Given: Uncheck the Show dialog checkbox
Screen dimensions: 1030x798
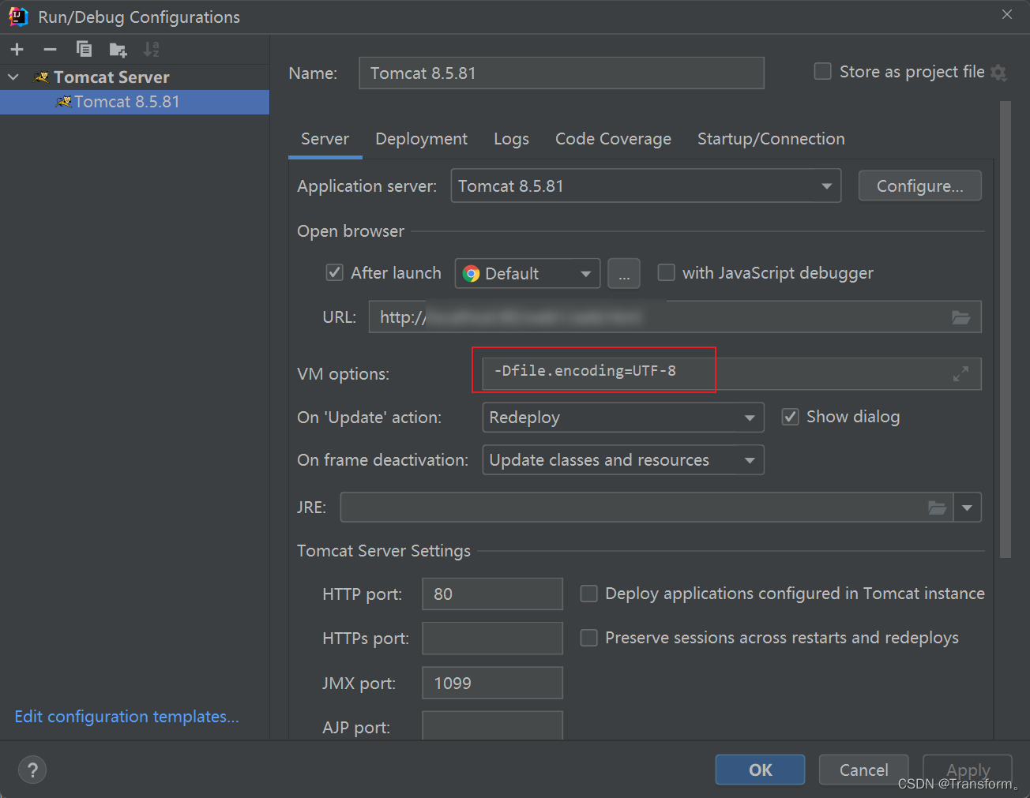Looking at the screenshot, I should tap(790, 417).
